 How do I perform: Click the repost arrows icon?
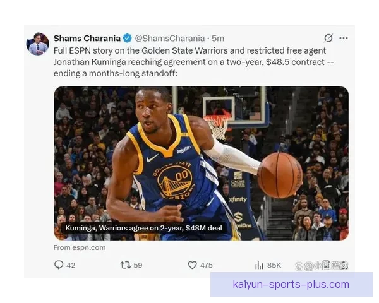pyautogui.click(x=126, y=265)
